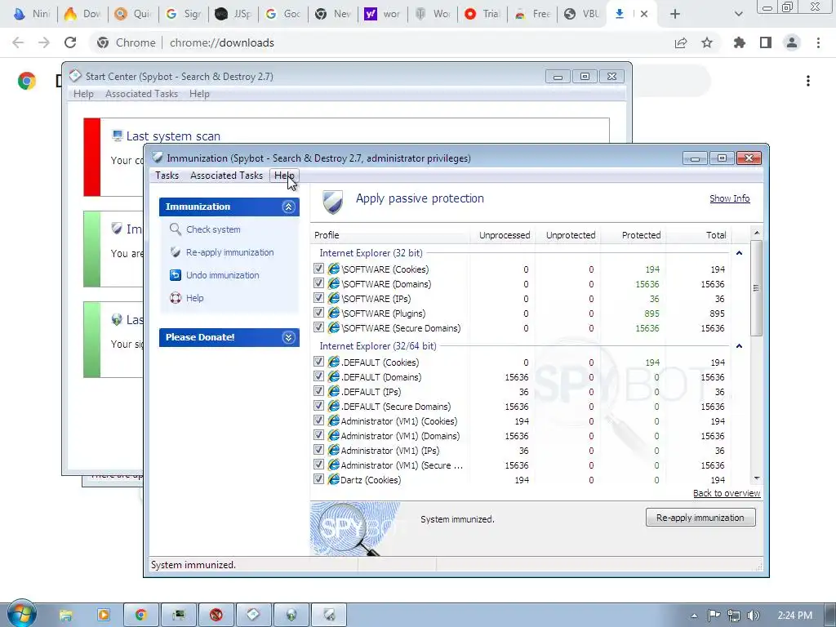The height and width of the screenshot is (627, 836).
Task: Open downloads page three-dot menu
Action: (x=808, y=81)
